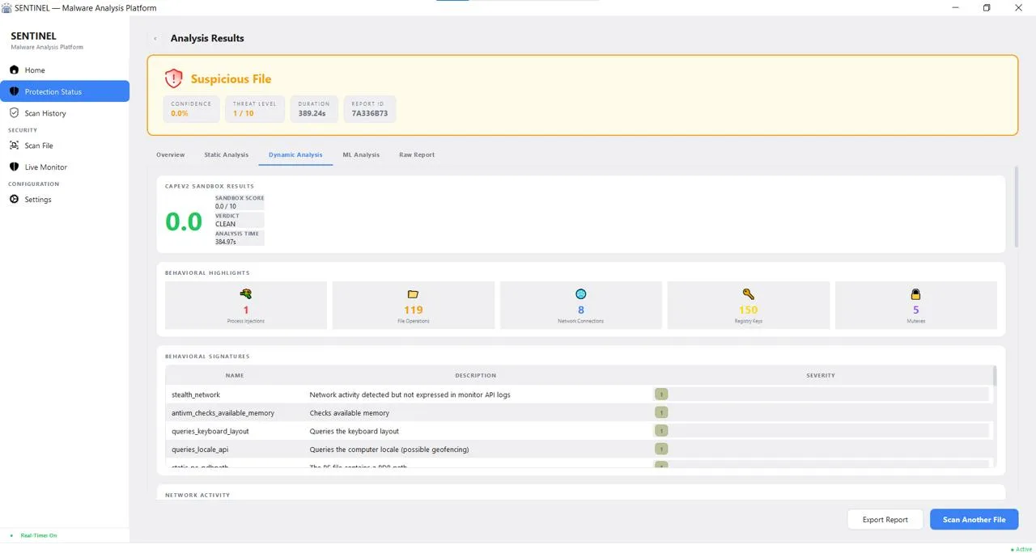Click the large green 0.0 sandbox score
The width and height of the screenshot is (1036, 553).
[x=184, y=222]
